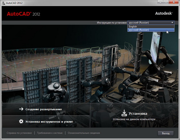The width and height of the screenshot is (180, 140).
Task: Click the Установка на данном компьютере subtitle
Action: point(134,119)
